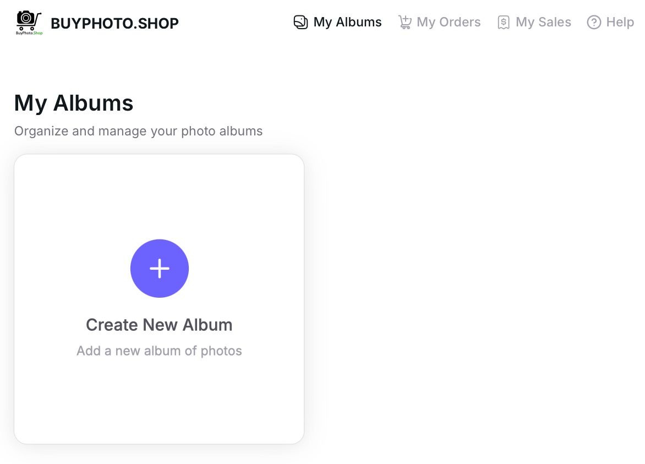The width and height of the screenshot is (645, 464).
Task: Click "Add a new album of photos" caption
Action: coord(159,351)
